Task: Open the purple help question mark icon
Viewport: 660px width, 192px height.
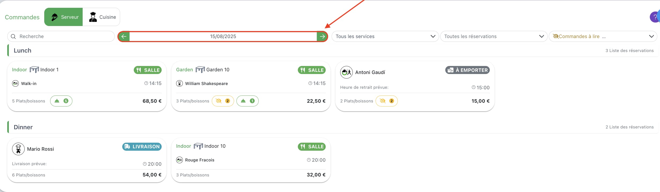Action: click(655, 17)
